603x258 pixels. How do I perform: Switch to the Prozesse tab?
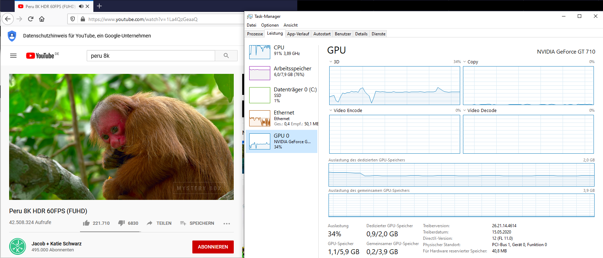pyautogui.click(x=255, y=34)
